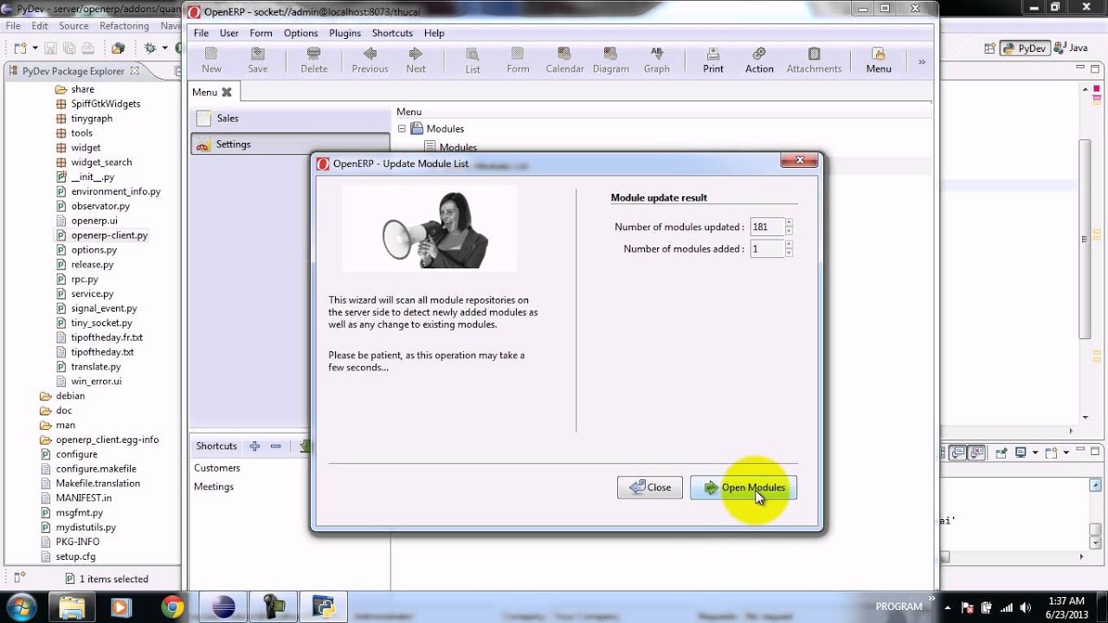Click the Menu toolbar icon in OpenERP
The image size is (1108, 623).
tap(879, 61)
